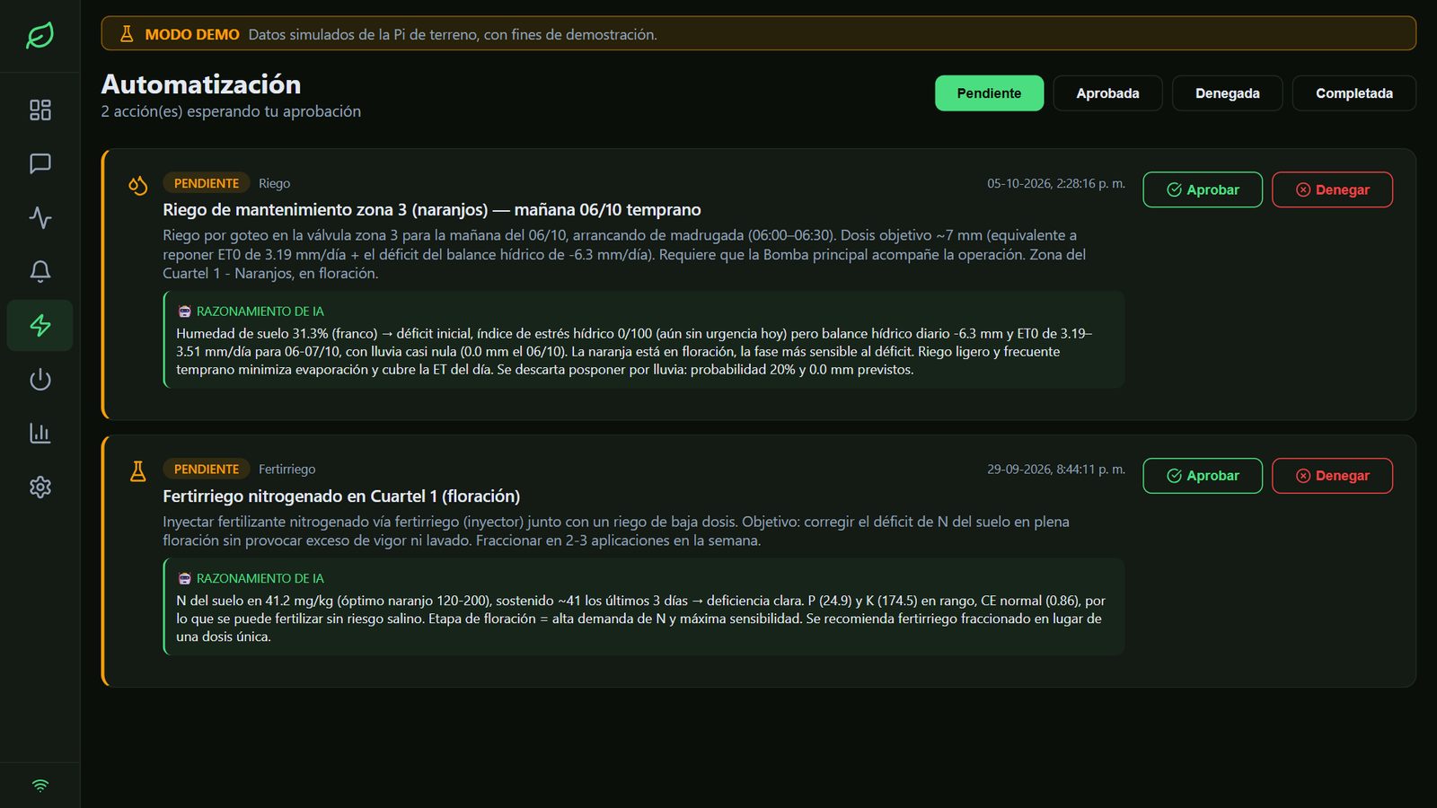1437x808 pixels.
Task: Deny the Fertirriego nitrogenado action
Action: [x=1332, y=476]
